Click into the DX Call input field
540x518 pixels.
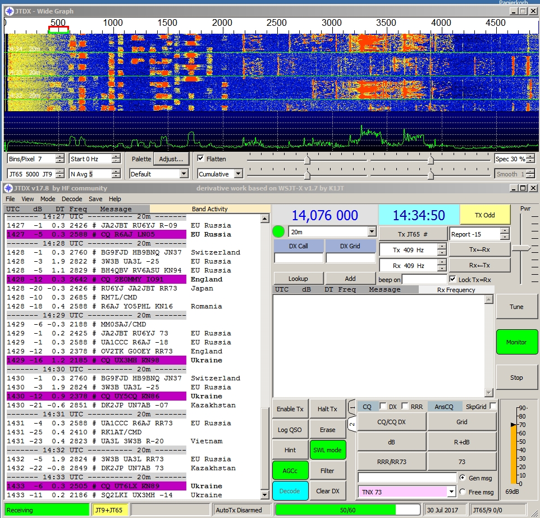click(299, 258)
